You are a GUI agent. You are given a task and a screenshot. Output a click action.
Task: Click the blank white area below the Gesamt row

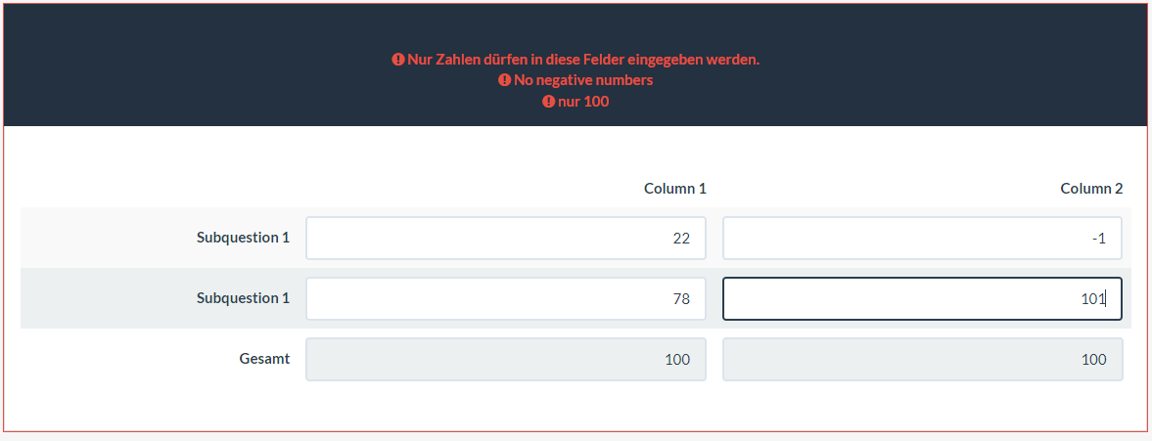pos(576,407)
